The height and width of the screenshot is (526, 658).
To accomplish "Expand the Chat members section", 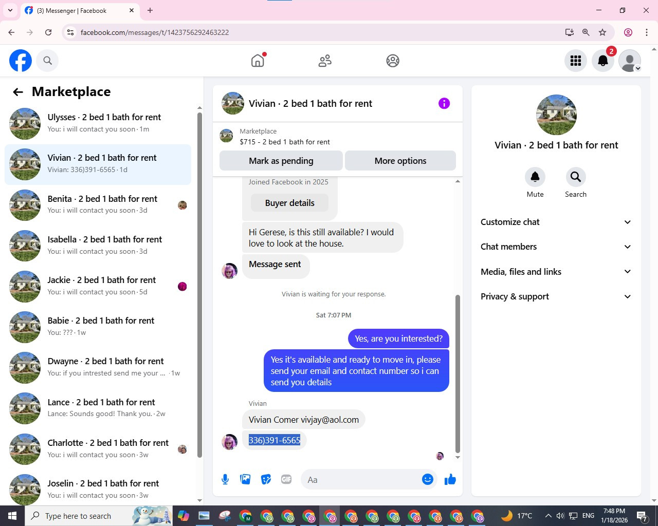I will click(x=556, y=247).
